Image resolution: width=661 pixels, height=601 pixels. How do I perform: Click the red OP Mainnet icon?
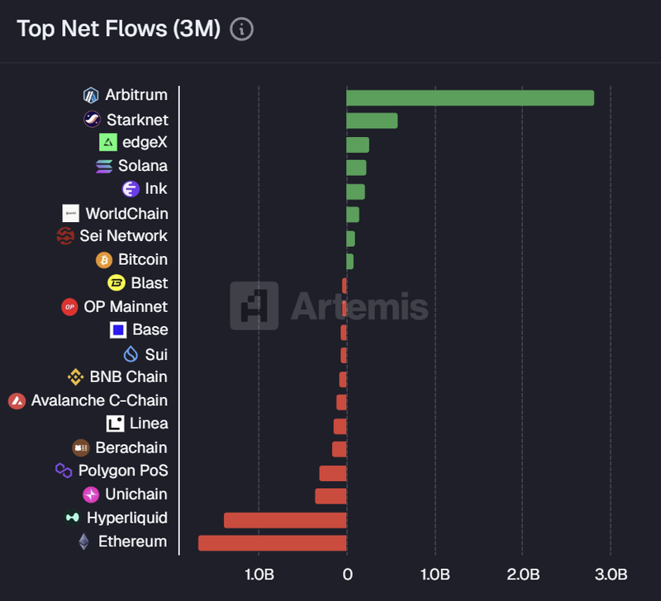69,307
